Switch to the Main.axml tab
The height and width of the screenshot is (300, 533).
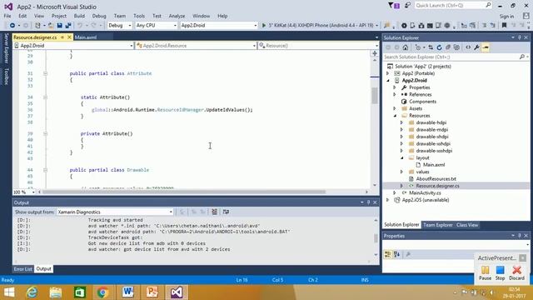[86, 37]
